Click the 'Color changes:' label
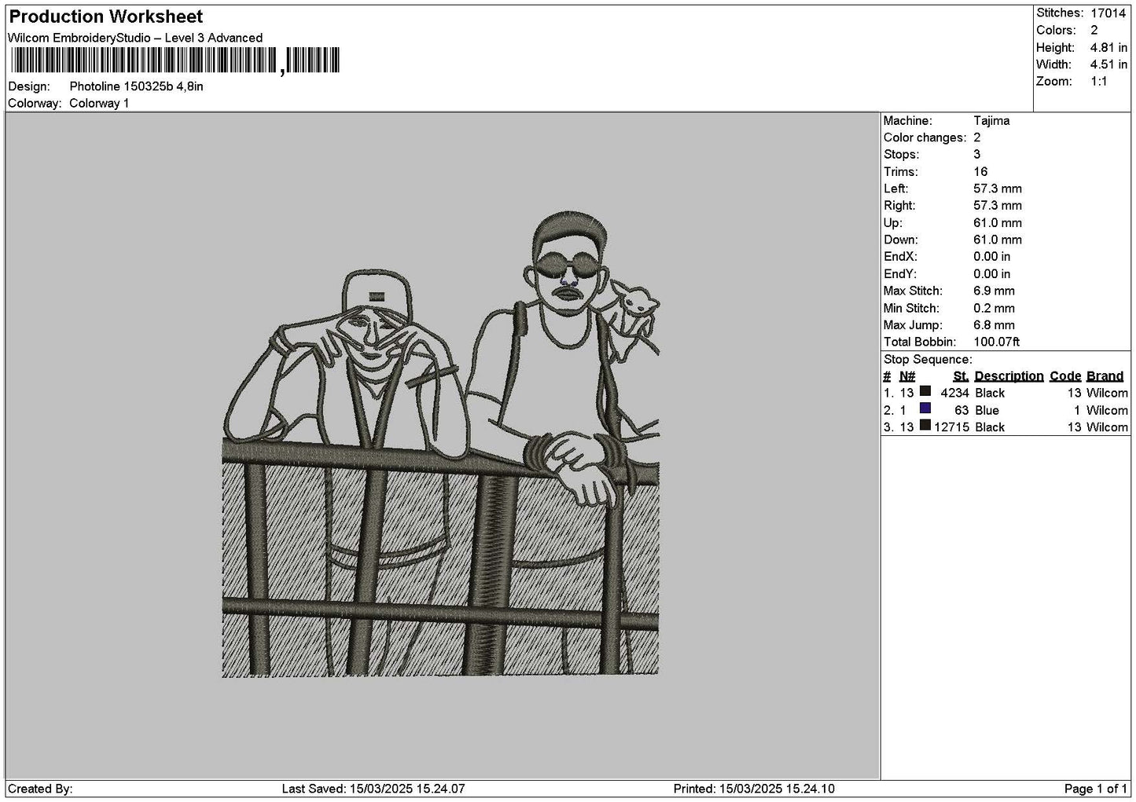 tap(925, 138)
